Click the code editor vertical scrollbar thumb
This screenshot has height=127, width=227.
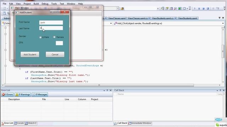click(223, 51)
